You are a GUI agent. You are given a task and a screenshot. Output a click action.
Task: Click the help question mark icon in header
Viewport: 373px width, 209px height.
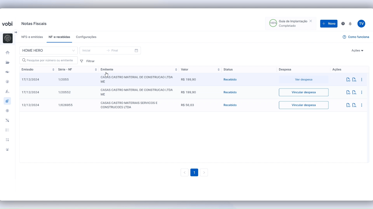(343, 24)
